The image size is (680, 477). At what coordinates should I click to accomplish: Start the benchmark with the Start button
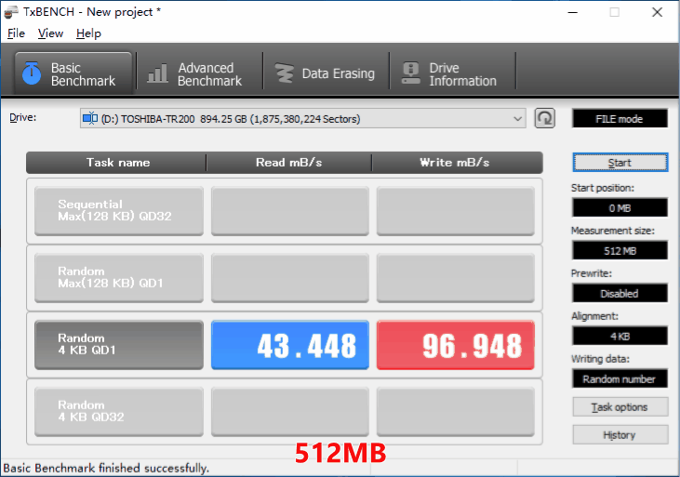[x=620, y=163]
